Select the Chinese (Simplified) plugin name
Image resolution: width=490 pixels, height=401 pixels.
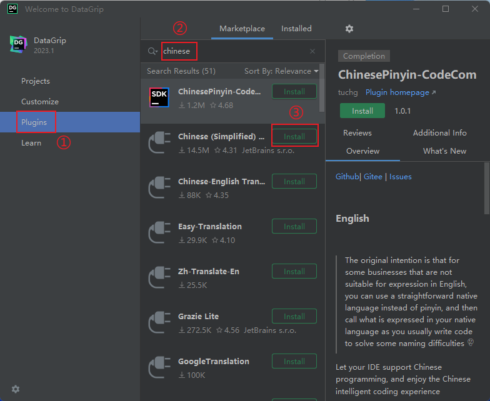click(x=221, y=137)
